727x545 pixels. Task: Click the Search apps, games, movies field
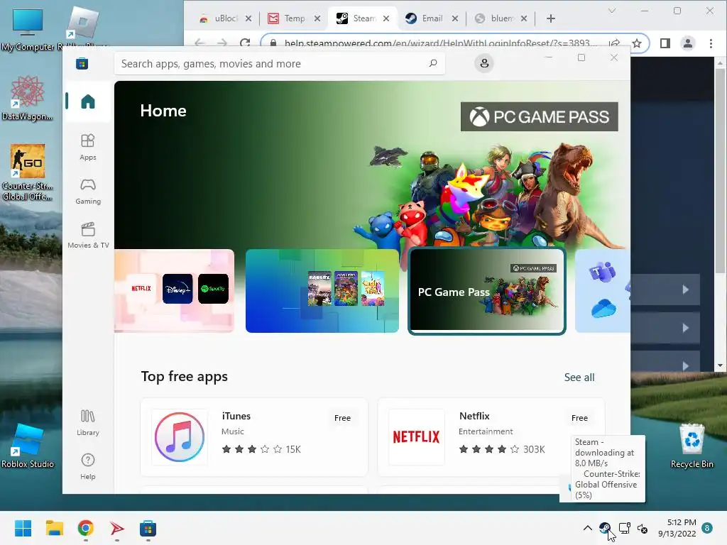(280, 63)
